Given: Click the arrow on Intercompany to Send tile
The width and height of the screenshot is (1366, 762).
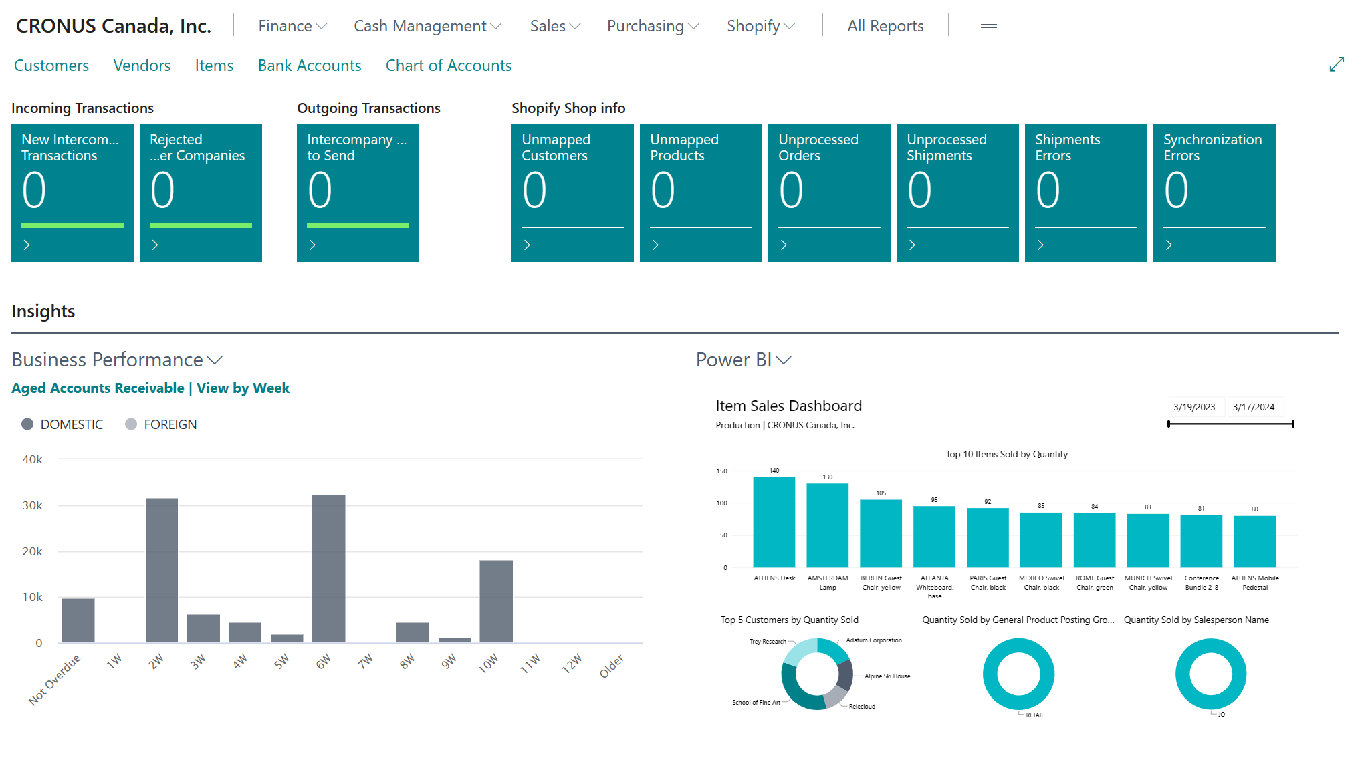Looking at the screenshot, I should (312, 245).
